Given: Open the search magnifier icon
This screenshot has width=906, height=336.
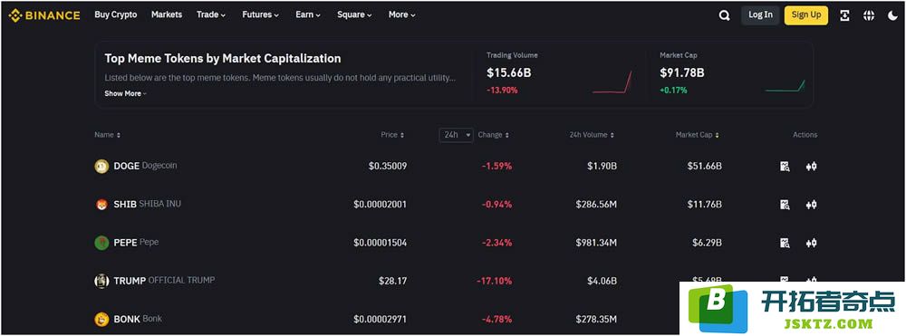Looking at the screenshot, I should coord(724,15).
